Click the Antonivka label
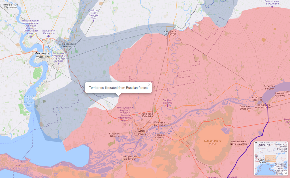The width and height of the screenshot is (290, 178). click(x=159, y=124)
